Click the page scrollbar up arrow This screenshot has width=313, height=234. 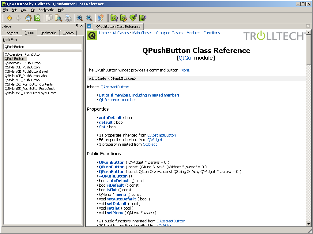[309, 32]
